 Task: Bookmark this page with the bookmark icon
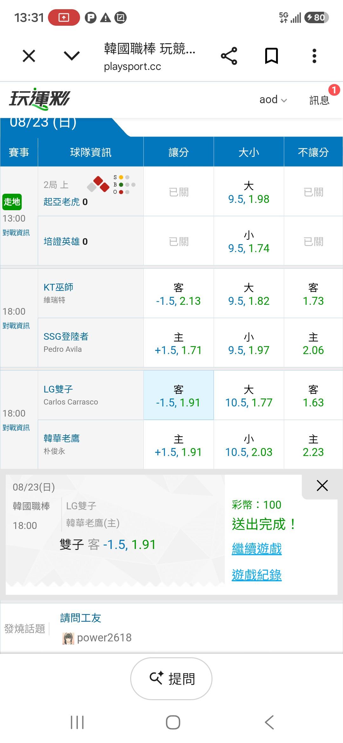pyautogui.click(x=272, y=56)
